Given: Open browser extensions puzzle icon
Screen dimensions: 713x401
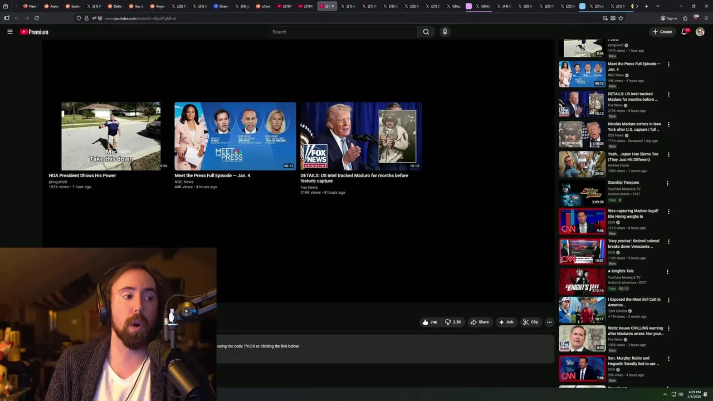Looking at the screenshot, I should (685, 18).
